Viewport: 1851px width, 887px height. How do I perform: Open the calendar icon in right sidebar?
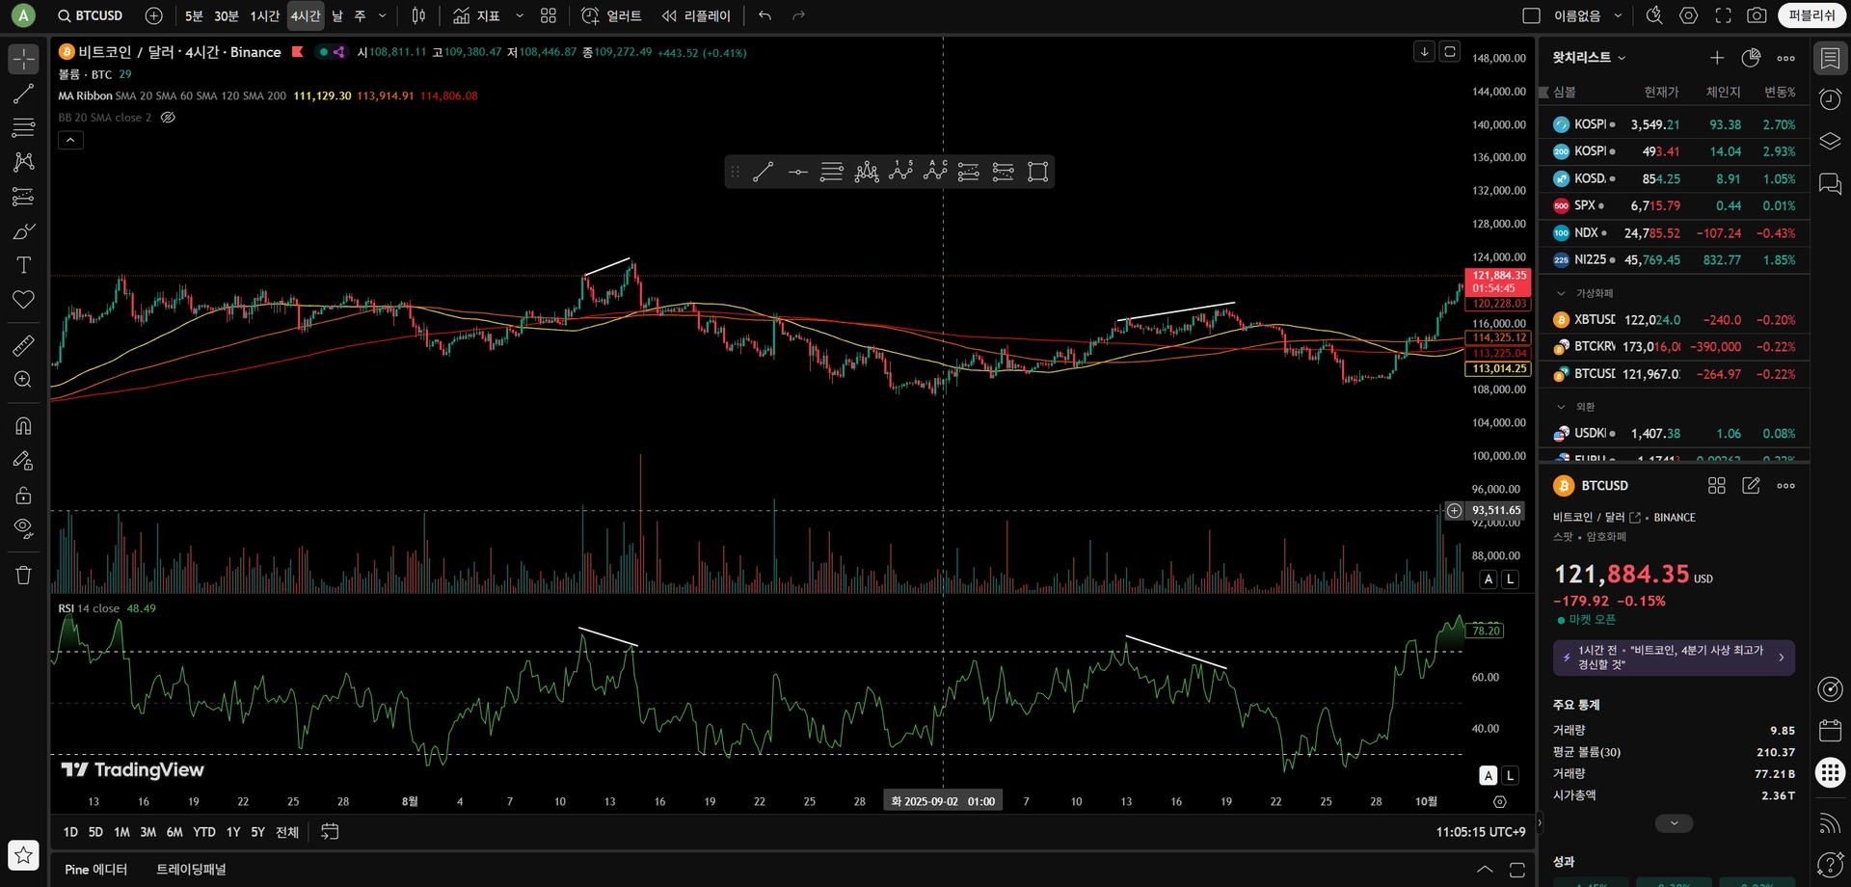(x=1829, y=731)
